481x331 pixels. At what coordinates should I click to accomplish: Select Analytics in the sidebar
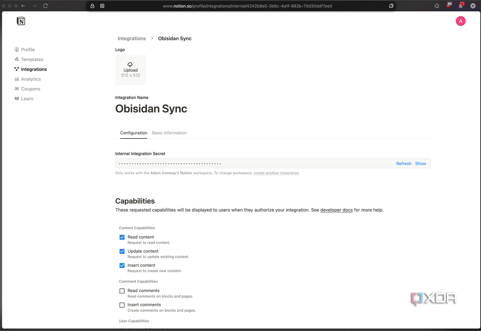31,79
